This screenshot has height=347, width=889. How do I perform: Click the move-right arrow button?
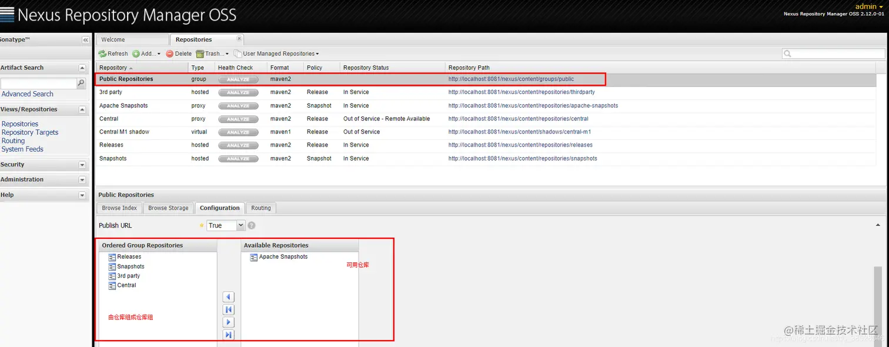pyautogui.click(x=229, y=322)
